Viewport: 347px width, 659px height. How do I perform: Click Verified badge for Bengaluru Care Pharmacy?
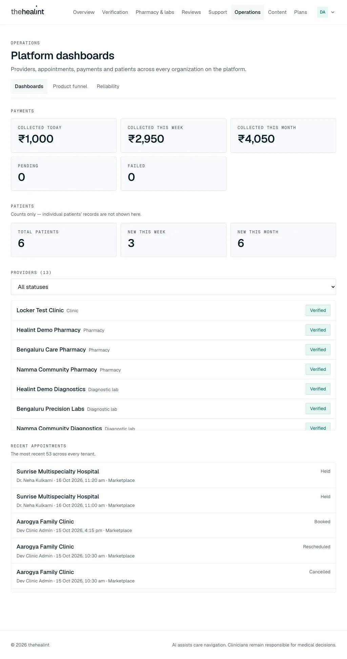[318, 350]
